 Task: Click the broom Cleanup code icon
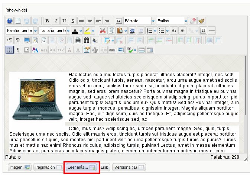tap(201, 21)
